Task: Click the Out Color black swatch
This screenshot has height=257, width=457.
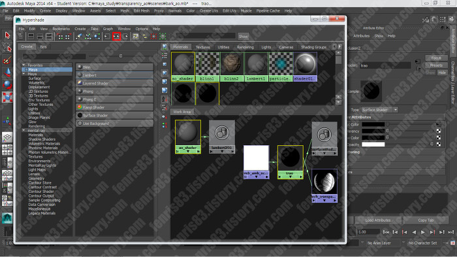Action: point(373,124)
